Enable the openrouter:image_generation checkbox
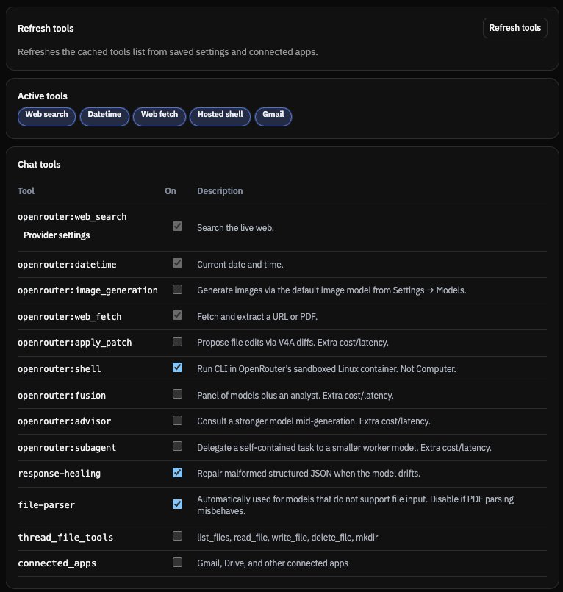This screenshot has width=563, height=592. (x=177, y=289)
